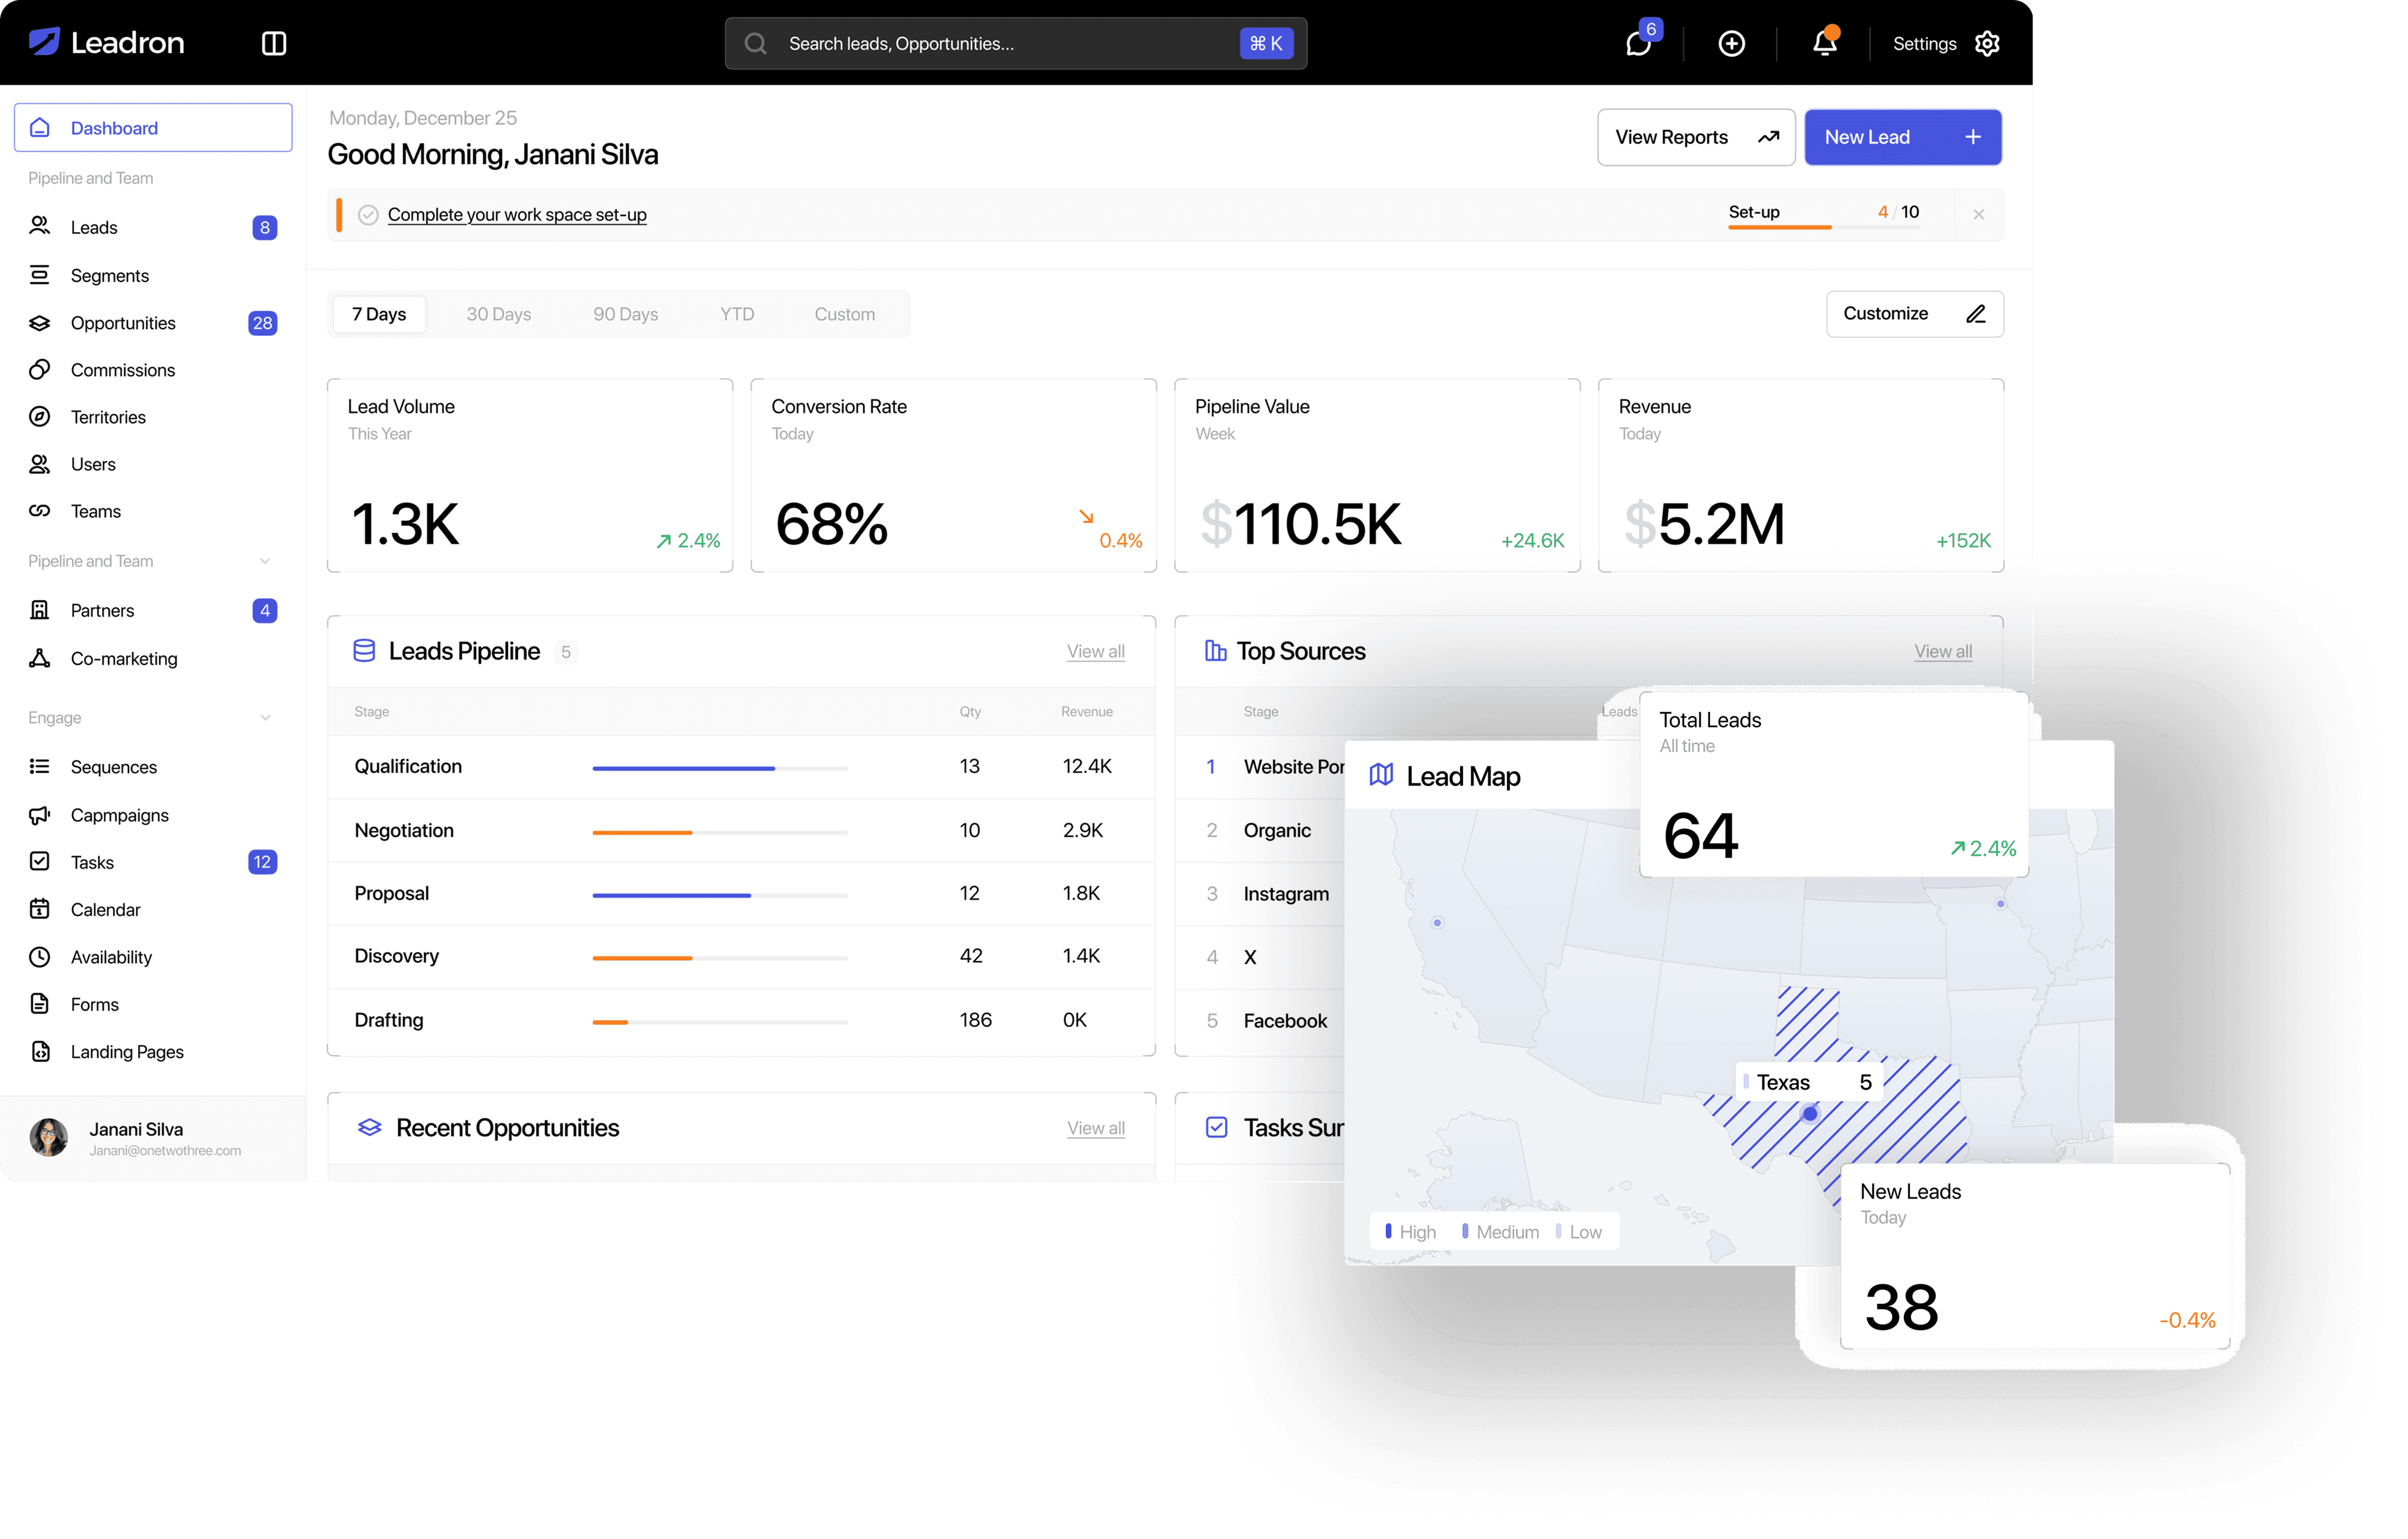The height and width of the screenshot is (1539, 2408).
Task: Open the Sequences page
Action: click(114, 767)
